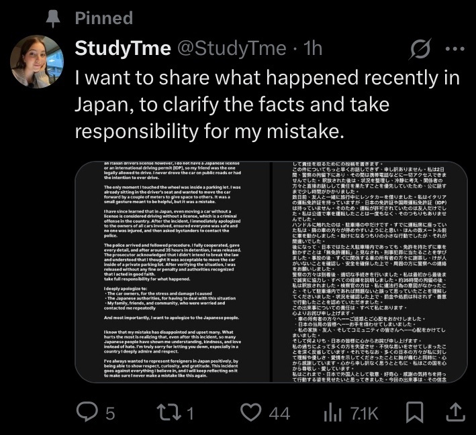Click the StudyTme display name
476x435 pixels.
click(122, 48)
